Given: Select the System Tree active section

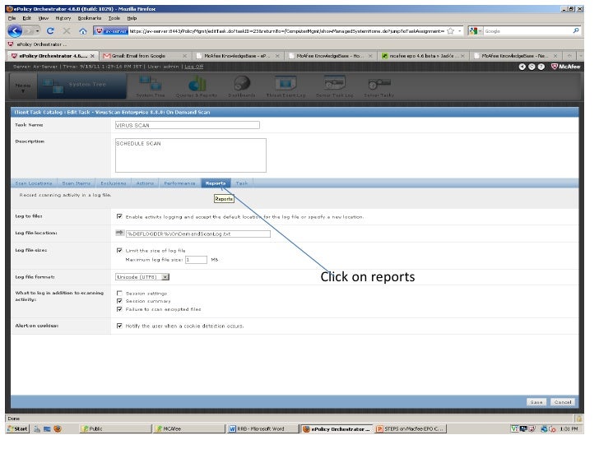Looking at the screenshot, I should [x=81, y=86].
